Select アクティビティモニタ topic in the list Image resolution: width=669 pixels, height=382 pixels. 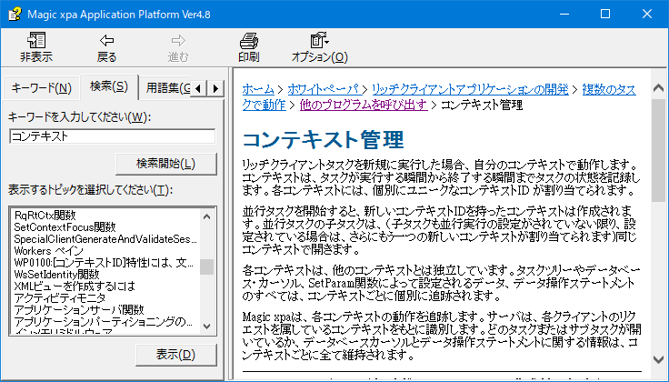[57, 297]
